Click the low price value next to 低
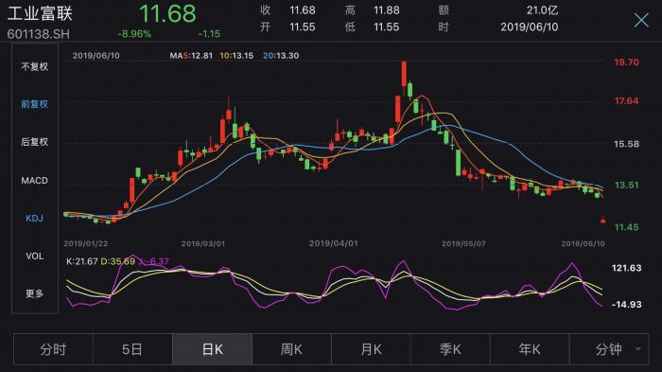662x372 pixels. click(x=386, y=27)
